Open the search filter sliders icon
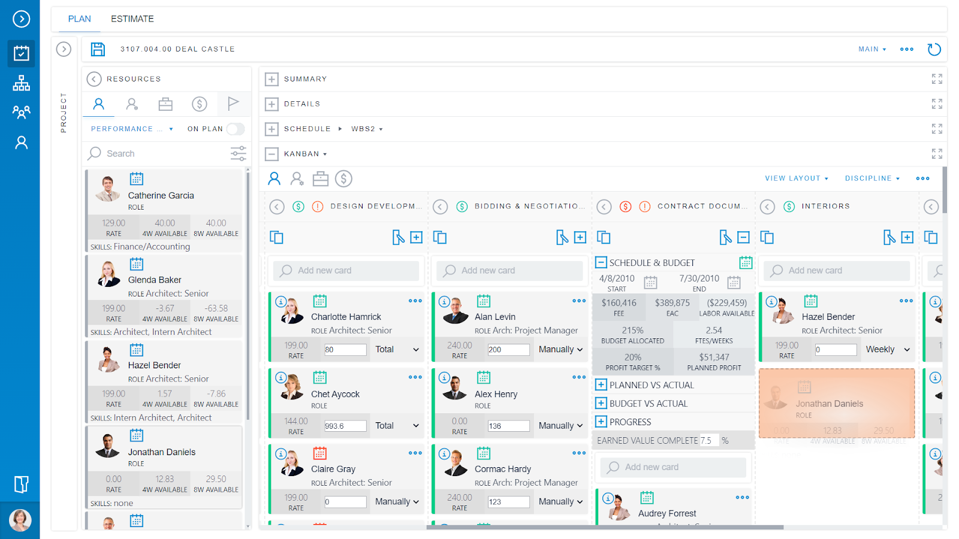959x539 pixels. click(238, 154)
